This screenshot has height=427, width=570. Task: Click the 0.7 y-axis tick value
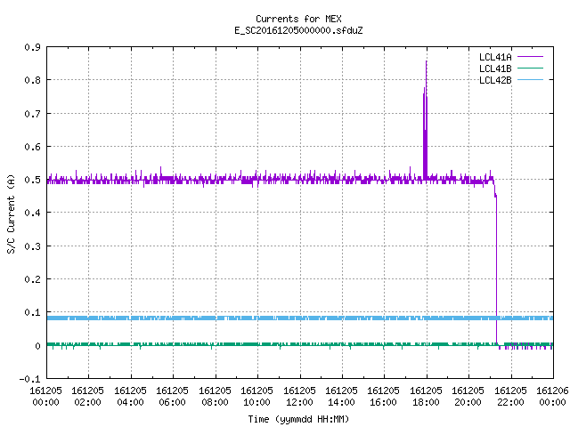point(32,114)
